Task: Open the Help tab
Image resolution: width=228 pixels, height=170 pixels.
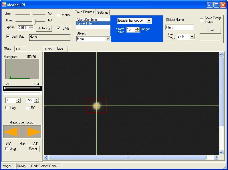Action: pos(48,49)
